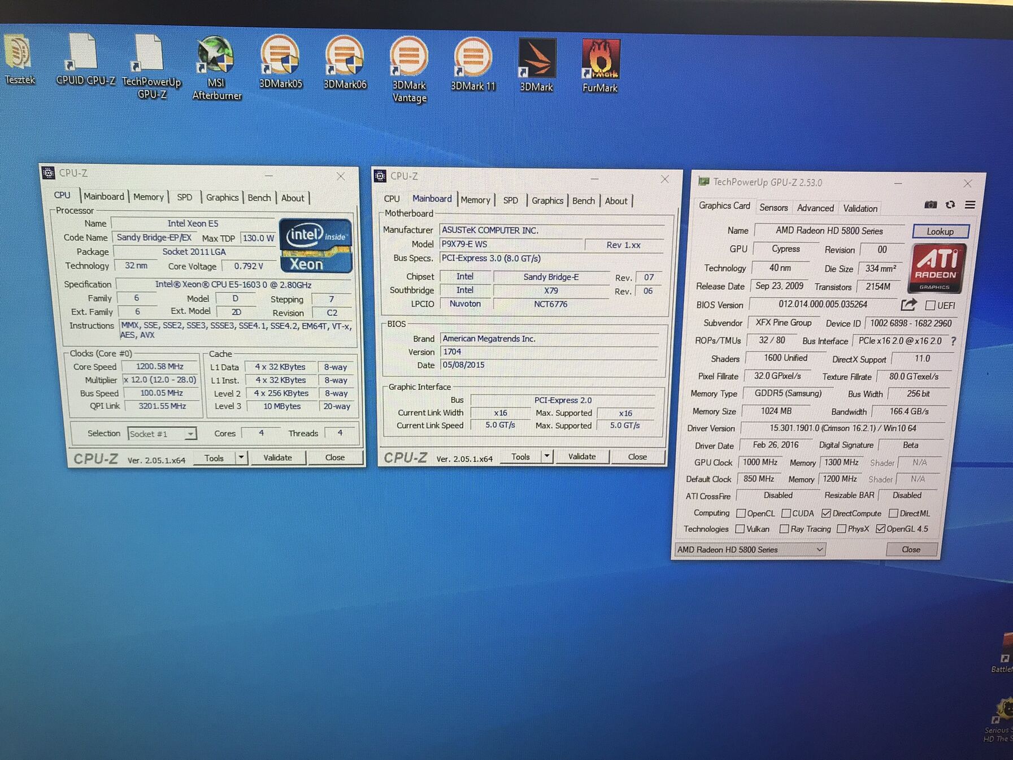Open AMD Radeon HD 5800 Series dropdown
The height and width of the screenshot is (760, 1013).
[750, 549]
